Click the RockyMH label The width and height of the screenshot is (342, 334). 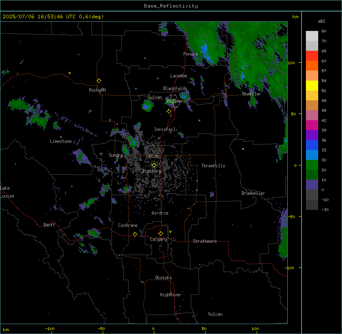pyautogui.click(x=97, y=90)
